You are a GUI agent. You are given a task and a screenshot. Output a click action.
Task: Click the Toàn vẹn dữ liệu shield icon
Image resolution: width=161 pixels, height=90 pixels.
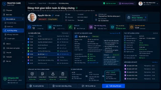click(x=112, y=27)
